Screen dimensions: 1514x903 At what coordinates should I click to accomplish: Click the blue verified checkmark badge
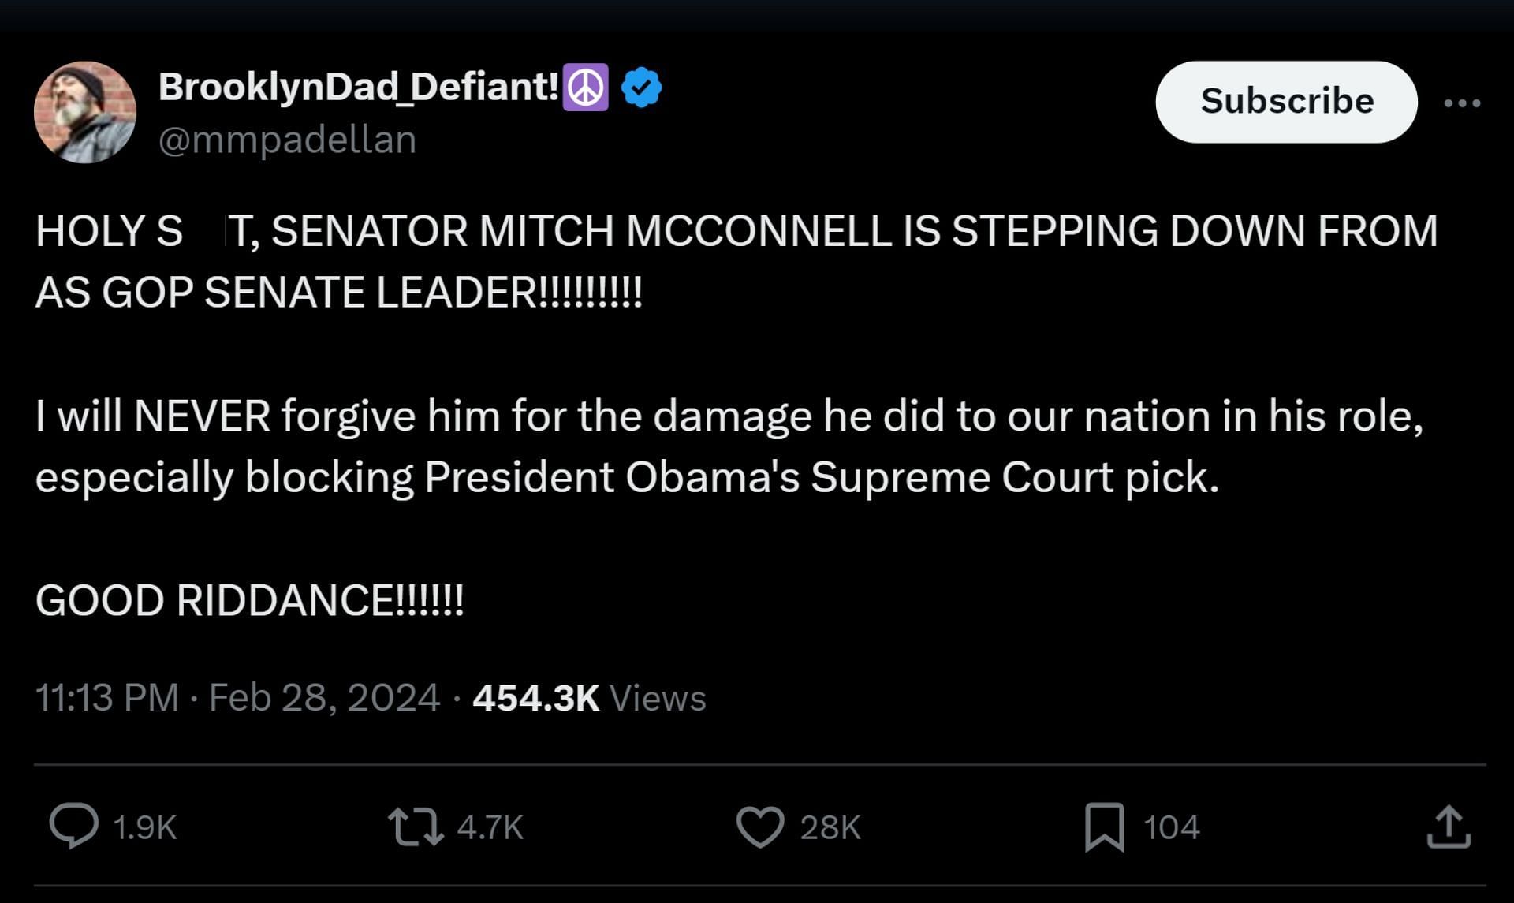tap(642, 88)
